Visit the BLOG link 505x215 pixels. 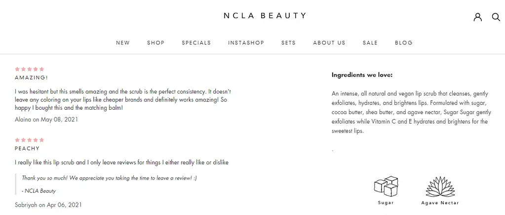tap(404, 43)
